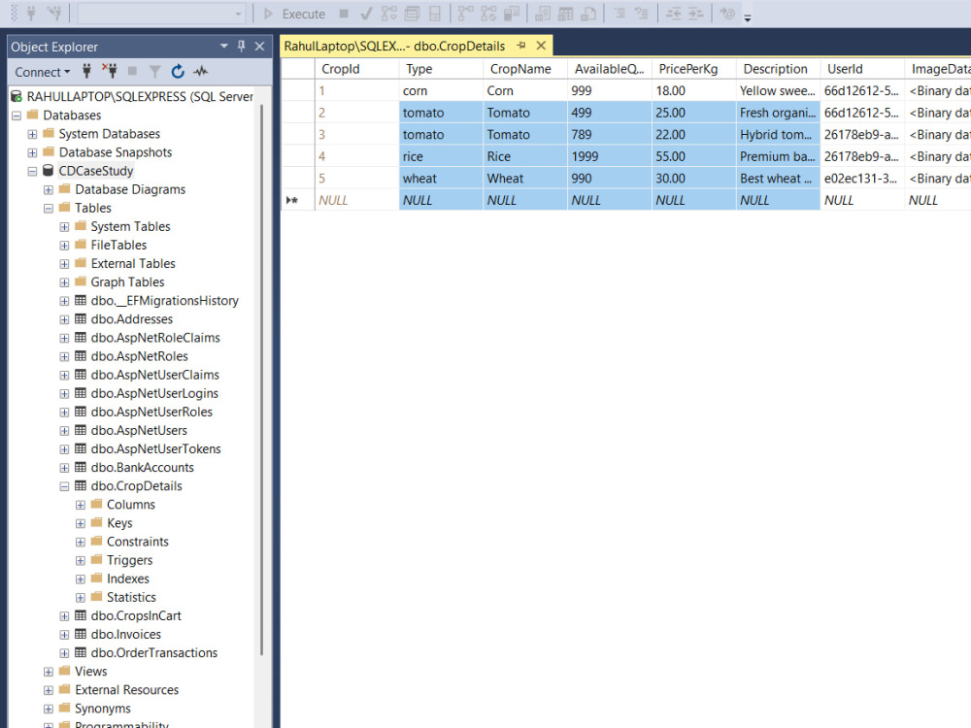This screenshot has width=971, height=728.
Task: Open the Connect dropdown in Object Explorer
Action: coord(42,72)
